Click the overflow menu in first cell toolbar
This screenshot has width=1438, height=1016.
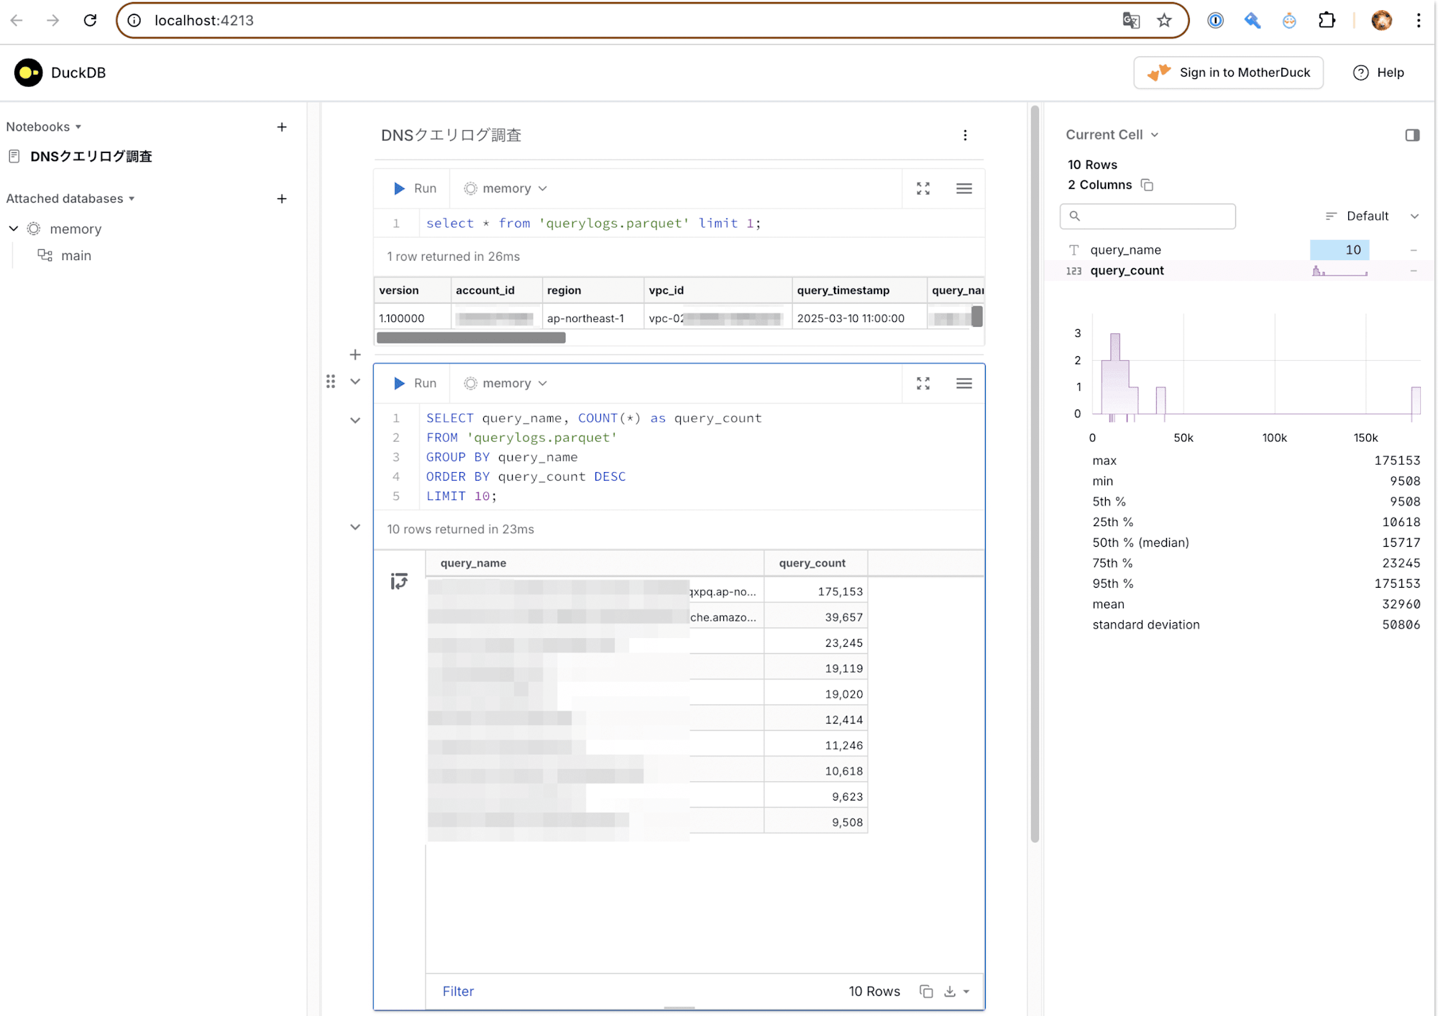tap(963, 188)
